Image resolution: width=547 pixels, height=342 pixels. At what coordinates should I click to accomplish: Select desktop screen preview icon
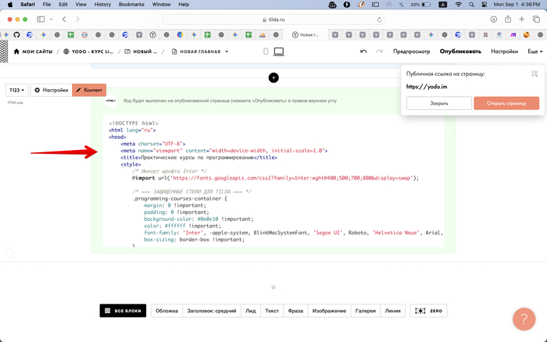click(278, 52)
